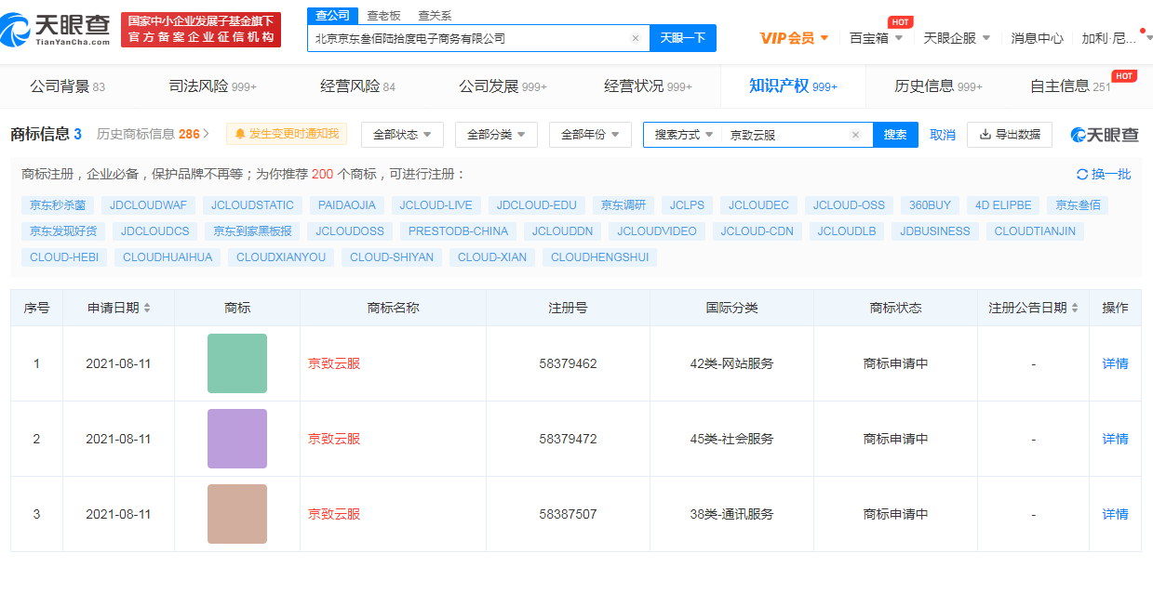Open 历史商标信息 286 via its arrow
This screenshot has width=1153, height=606.
coord(206,134)
